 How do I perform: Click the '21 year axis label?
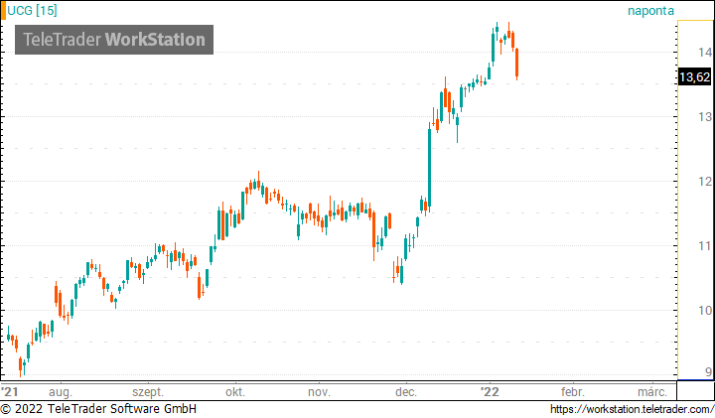(10, 391)
